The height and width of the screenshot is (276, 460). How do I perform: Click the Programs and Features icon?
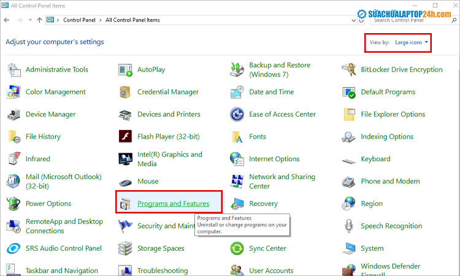pos(126,204)
